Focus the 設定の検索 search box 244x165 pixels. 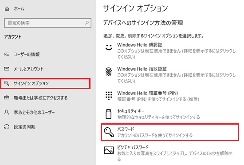[47, 23]
